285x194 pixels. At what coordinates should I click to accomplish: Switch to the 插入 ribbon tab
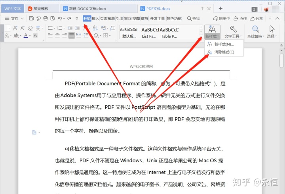pos(95,18)
